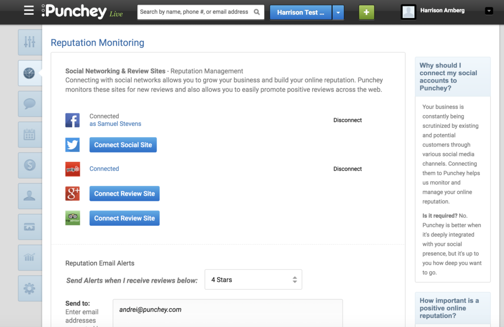Click the email field containing andrei@punchey.com
The width and height of the screenshot is (504, 327).
[227, 313]
